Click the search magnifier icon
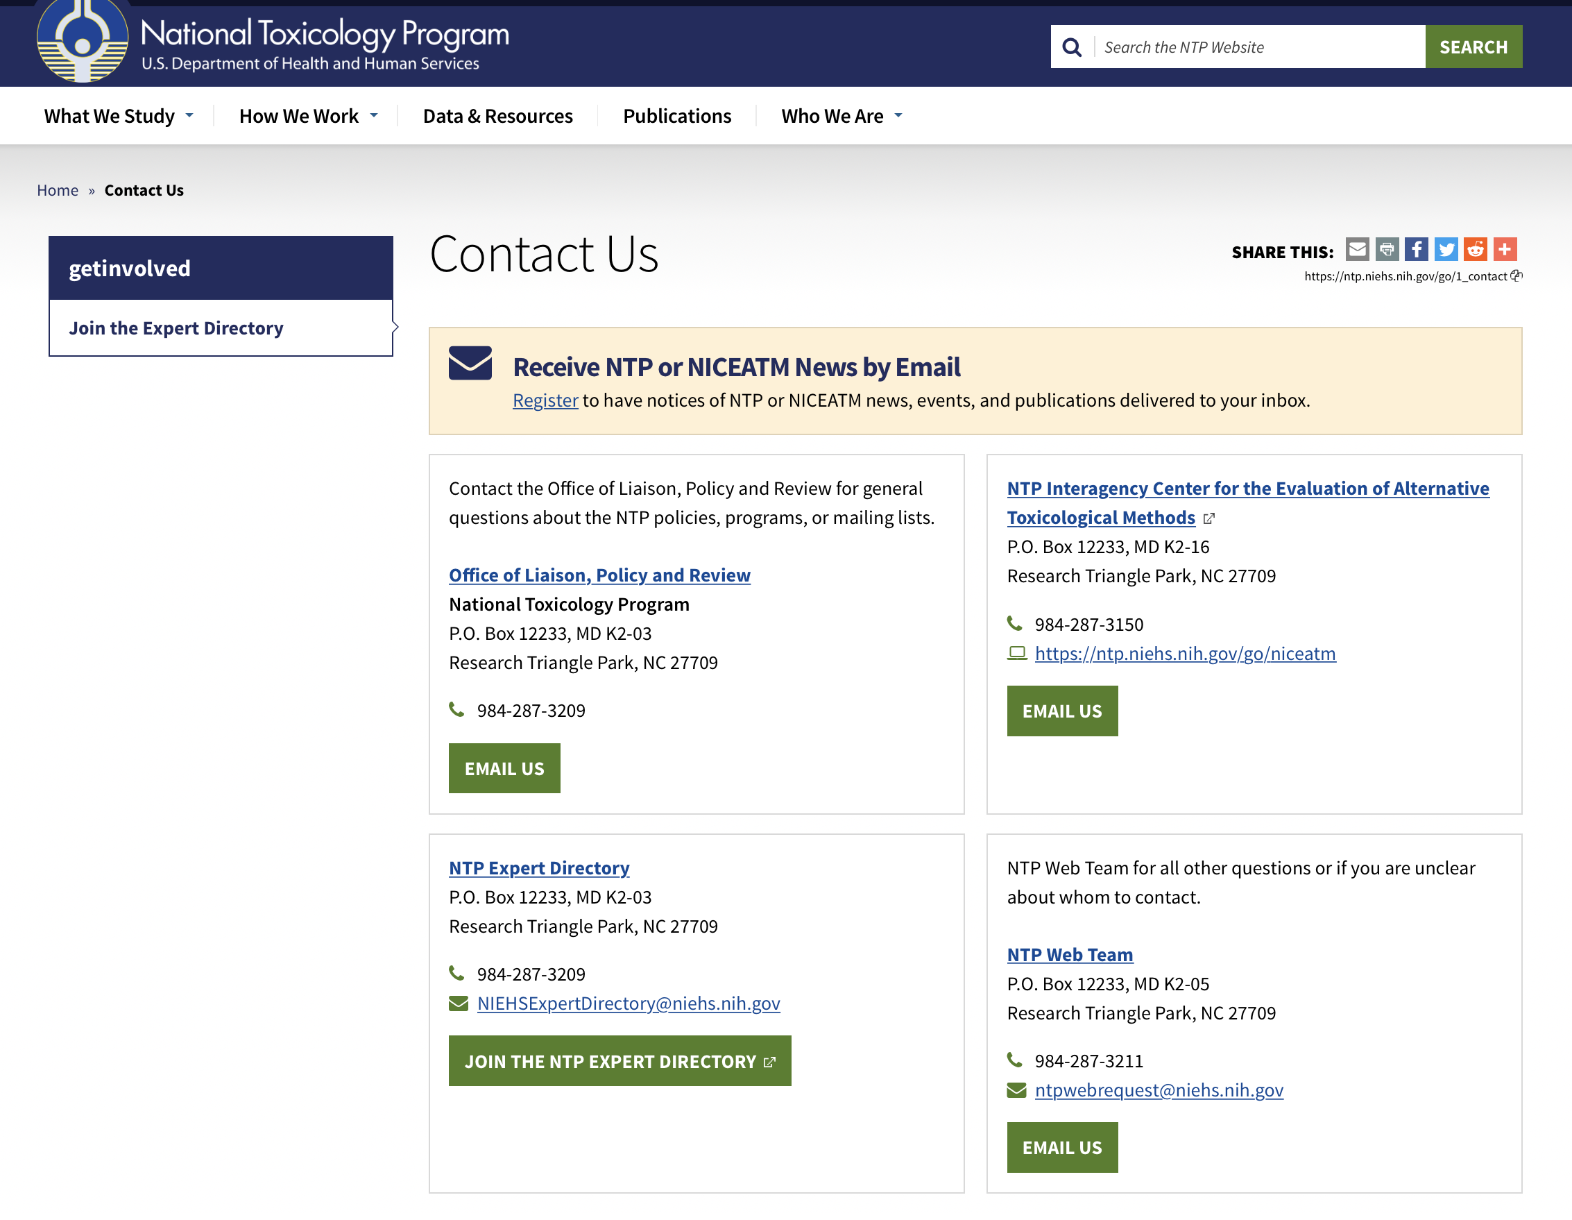The image size is (1572, 1220). (1072, 47)
